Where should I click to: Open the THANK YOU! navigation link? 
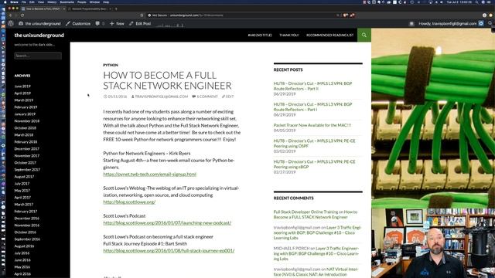pyautogui.click(x=288, y=35)
